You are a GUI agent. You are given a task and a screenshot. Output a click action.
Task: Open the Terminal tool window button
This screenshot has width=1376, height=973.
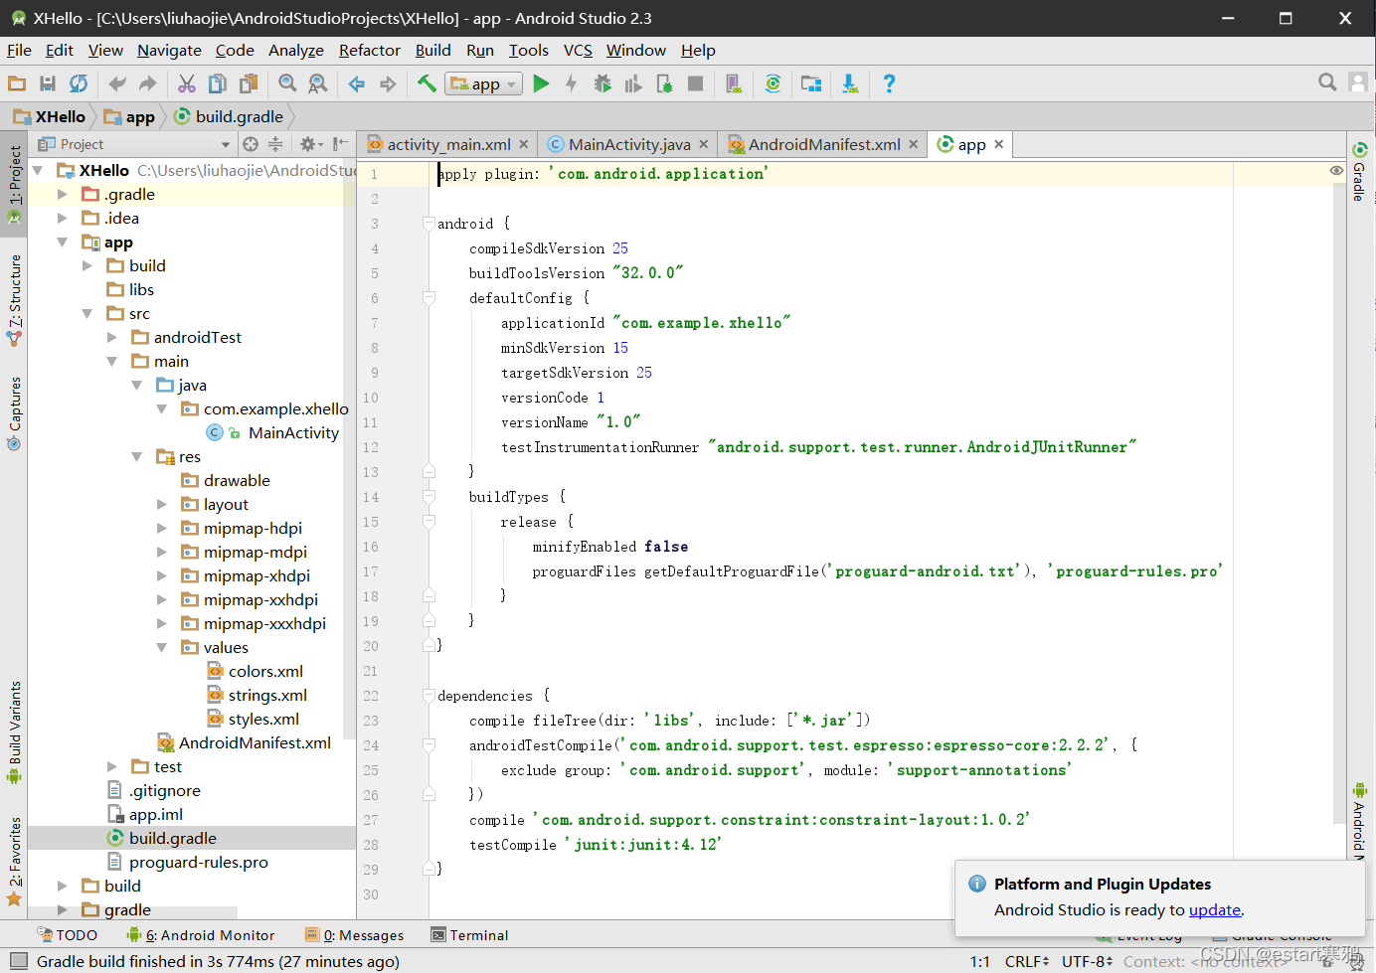point(469,935)
